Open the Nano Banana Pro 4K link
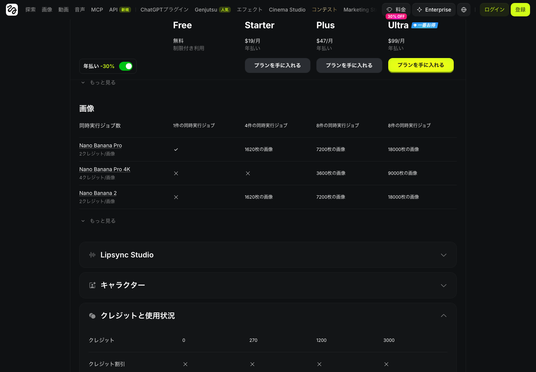Image resolution: width=536 pixels, height=372 pixels. [x=105, y=169]
